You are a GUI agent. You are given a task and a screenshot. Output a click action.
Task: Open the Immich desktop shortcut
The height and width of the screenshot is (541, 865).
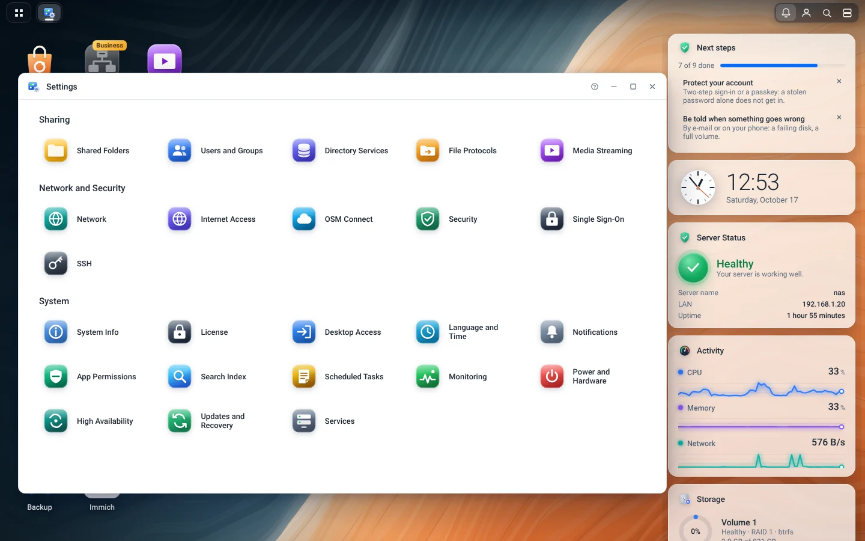[102, 507]
